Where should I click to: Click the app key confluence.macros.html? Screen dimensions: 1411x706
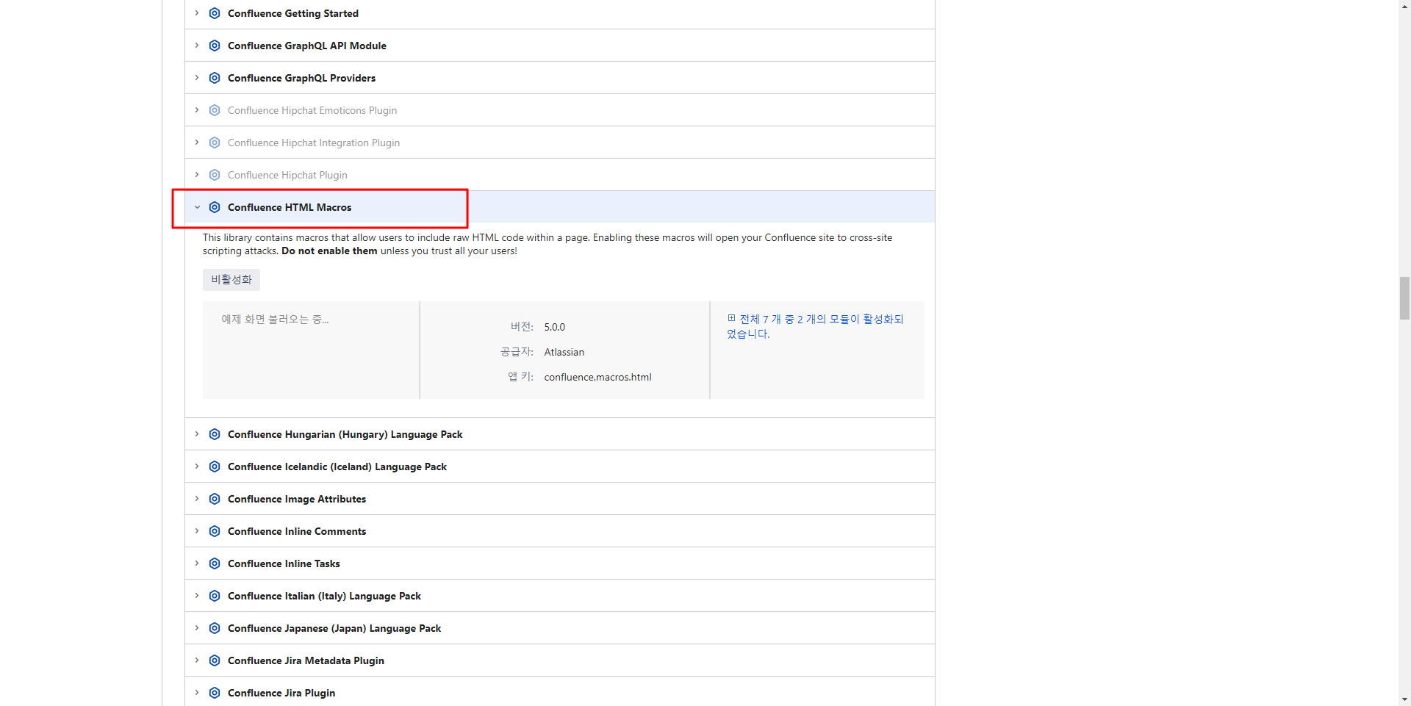pyautogui.click(x=598, y=377)
